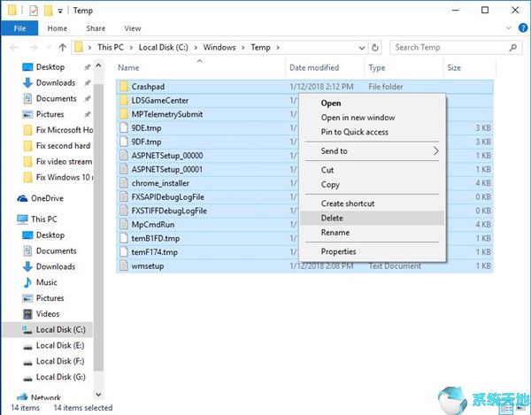Select Properties in the context menu

click(338, 252)
